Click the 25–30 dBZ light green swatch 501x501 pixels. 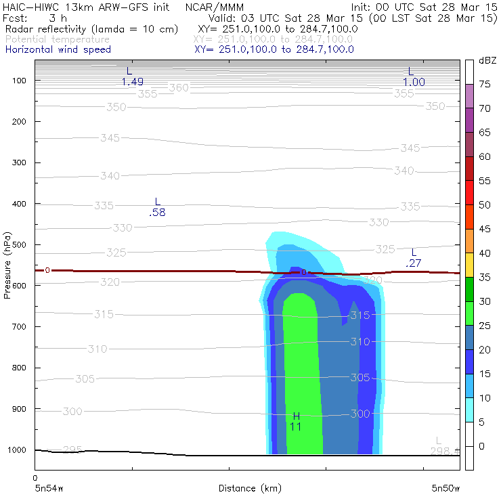click(469, 313)
